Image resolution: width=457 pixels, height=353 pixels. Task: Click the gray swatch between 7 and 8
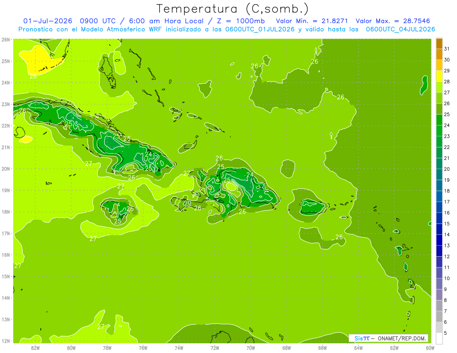tap(439, 305)
